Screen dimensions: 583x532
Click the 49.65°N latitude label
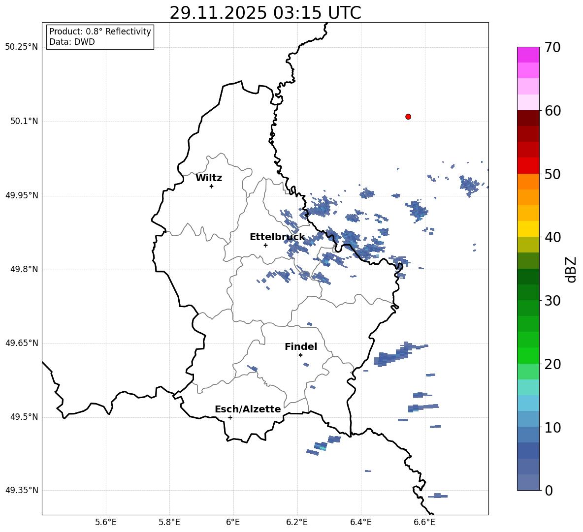22,343
